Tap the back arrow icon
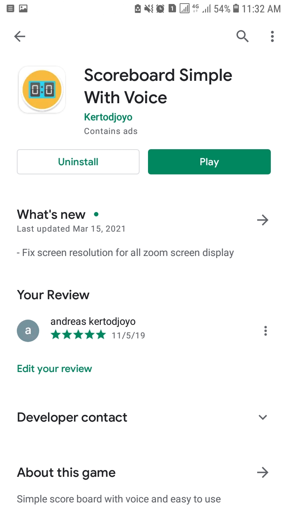 [20, 37]
